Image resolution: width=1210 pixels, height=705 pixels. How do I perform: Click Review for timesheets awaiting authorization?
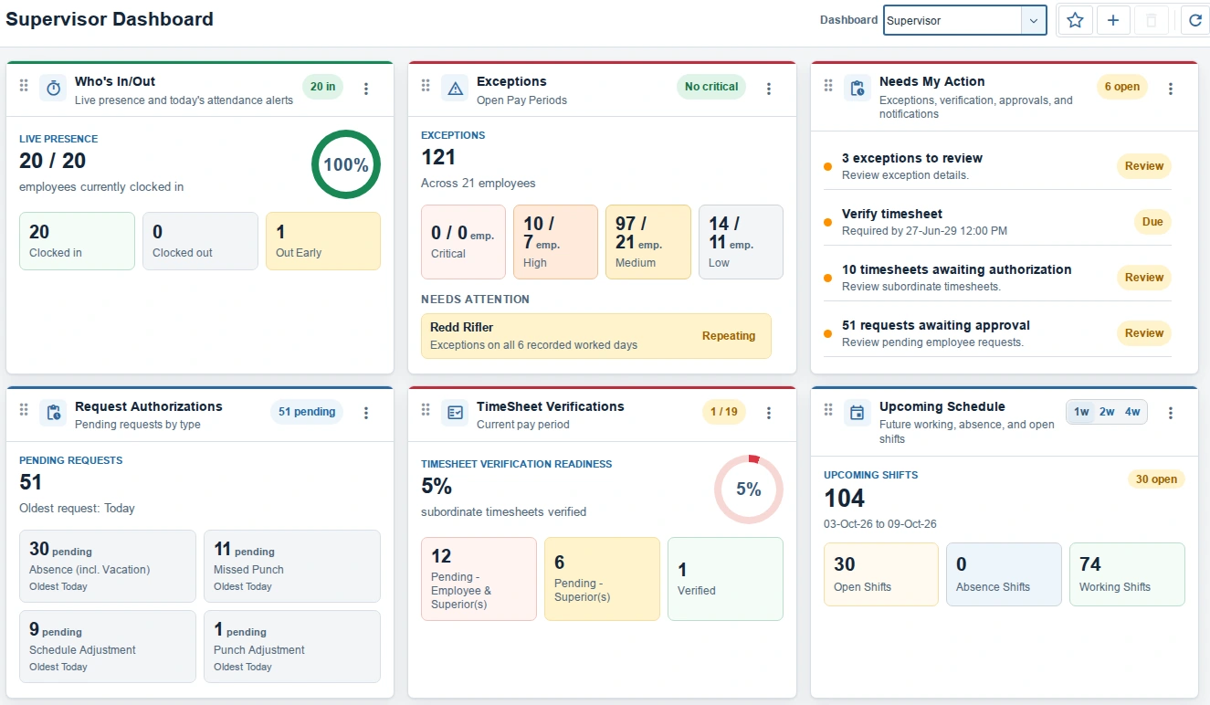click(1144, 278)
